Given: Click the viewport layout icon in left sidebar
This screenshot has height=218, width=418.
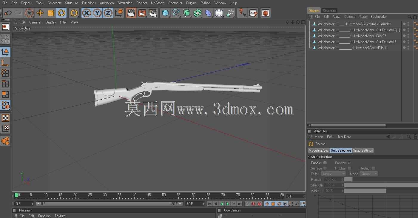Looking at the screenshot, I should click(5, 27).
